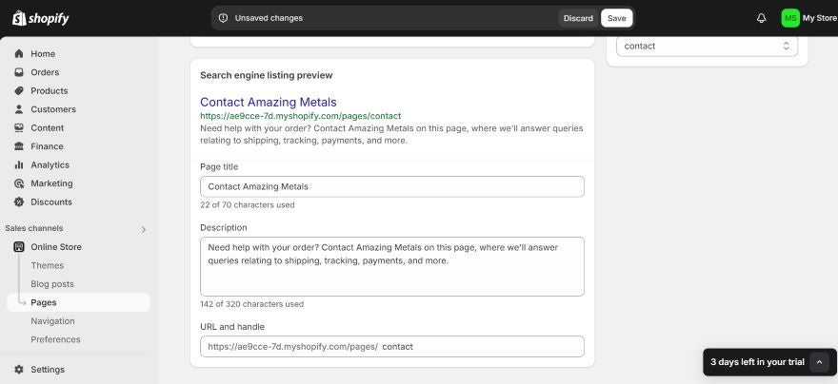Click the Content icon in sidebar
Viewport: 838px width, 384px height.
(x=19, y=128)
